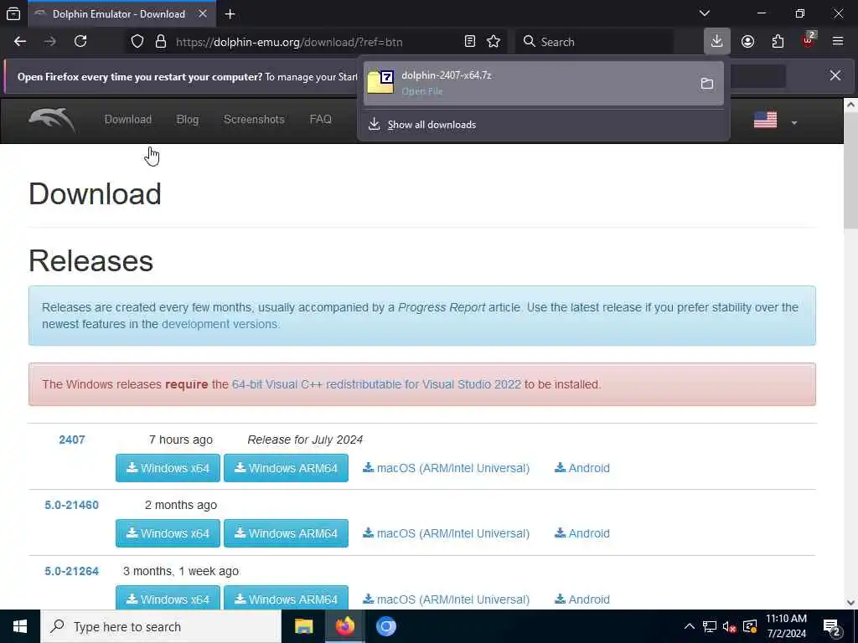
Task: Reload the current page
Action: coord(80,42)
